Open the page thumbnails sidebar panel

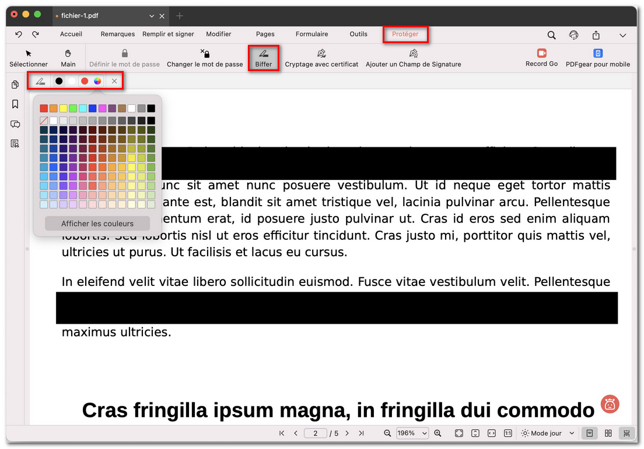pos(14,84)
